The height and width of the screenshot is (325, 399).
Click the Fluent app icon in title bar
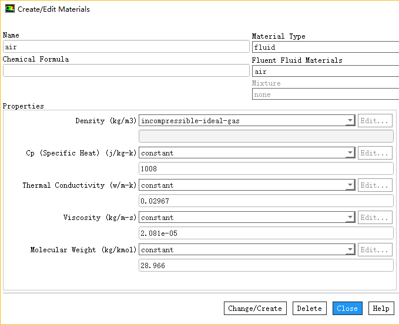coord(10,9)
